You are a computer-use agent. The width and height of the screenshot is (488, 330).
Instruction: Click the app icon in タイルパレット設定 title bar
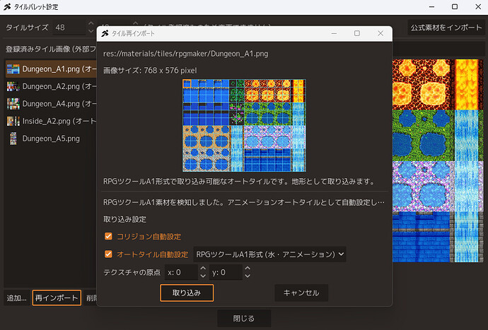pos(7,6)
